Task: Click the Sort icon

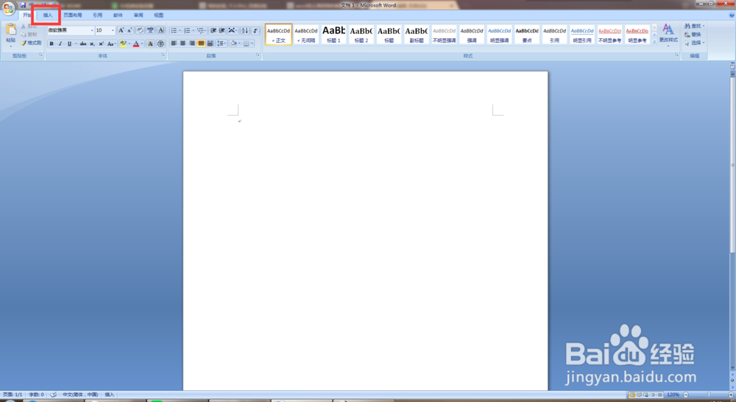Action: 244,30
